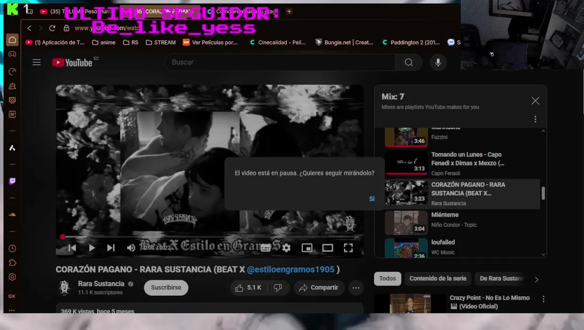
Task: Show more filter chips with right chevron
Action: pos(536,279)
